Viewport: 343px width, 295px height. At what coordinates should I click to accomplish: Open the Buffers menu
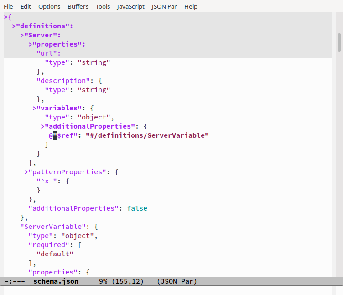pos(78,6)
